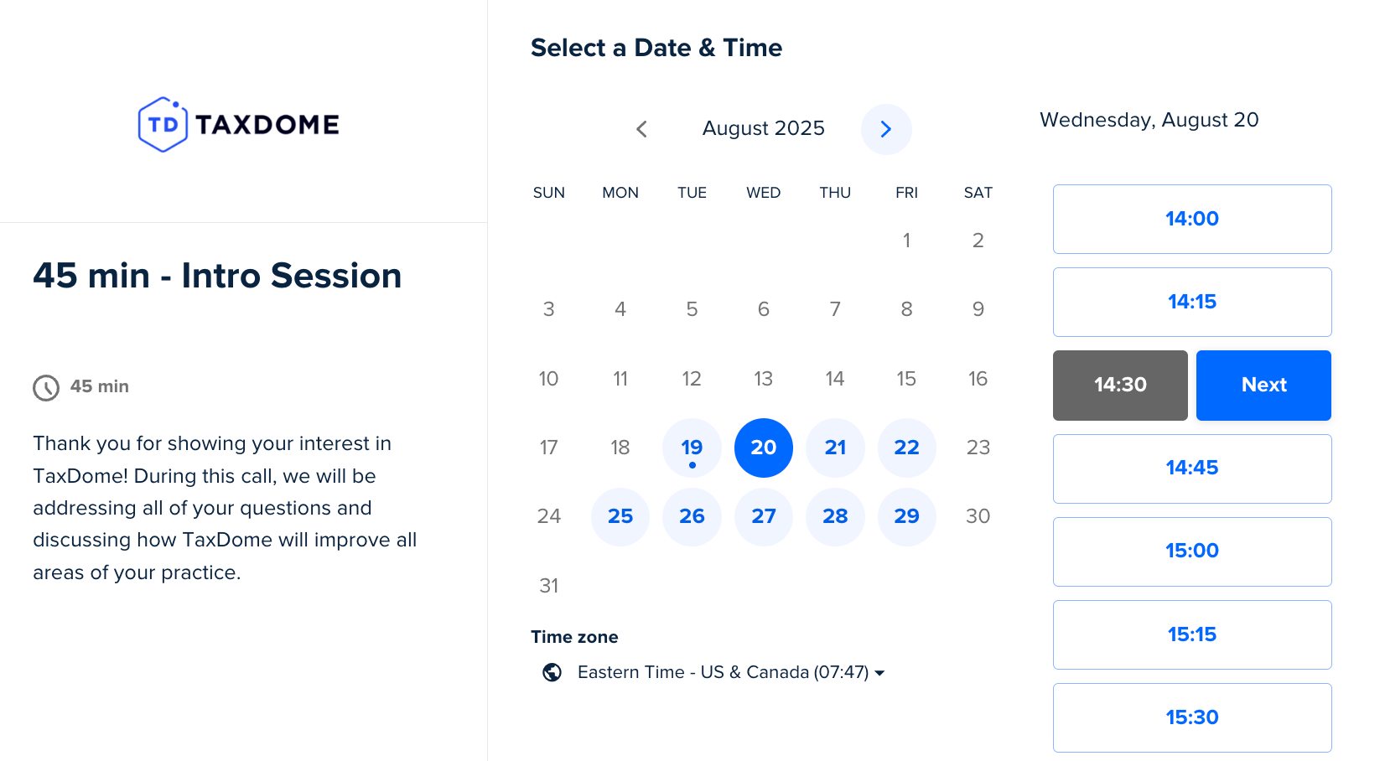Confirm the time with Next button

[1263, 386]
